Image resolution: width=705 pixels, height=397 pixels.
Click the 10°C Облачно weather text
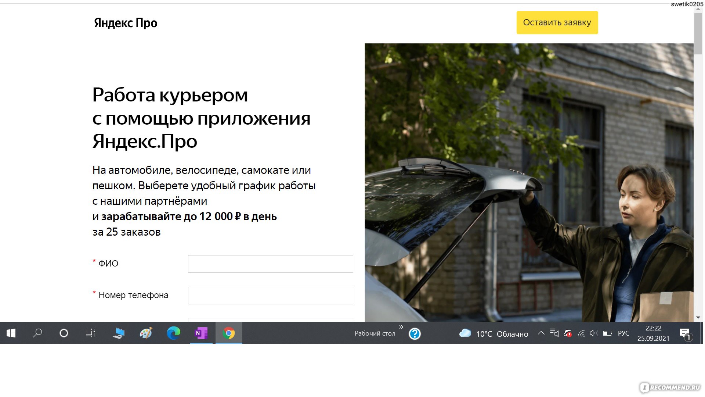(502, 334)
